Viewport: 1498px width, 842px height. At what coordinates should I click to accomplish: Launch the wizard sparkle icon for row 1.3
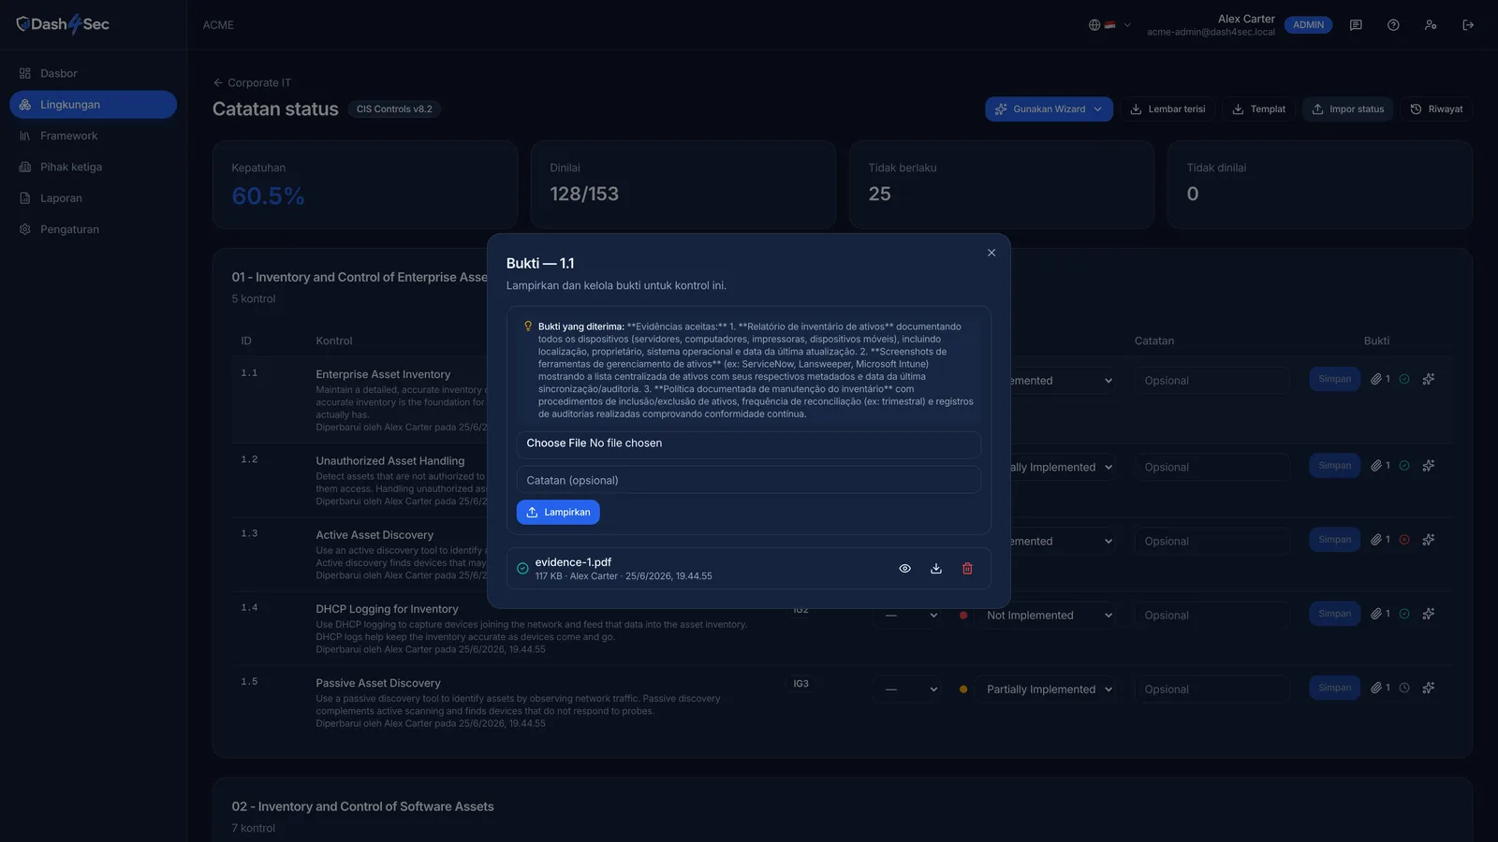[x=1429, y=540]
